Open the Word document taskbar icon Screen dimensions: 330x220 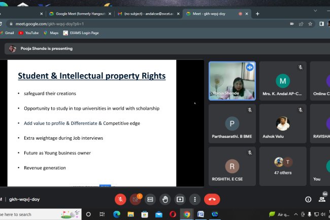pyautogui.click(x=201, y=214)
